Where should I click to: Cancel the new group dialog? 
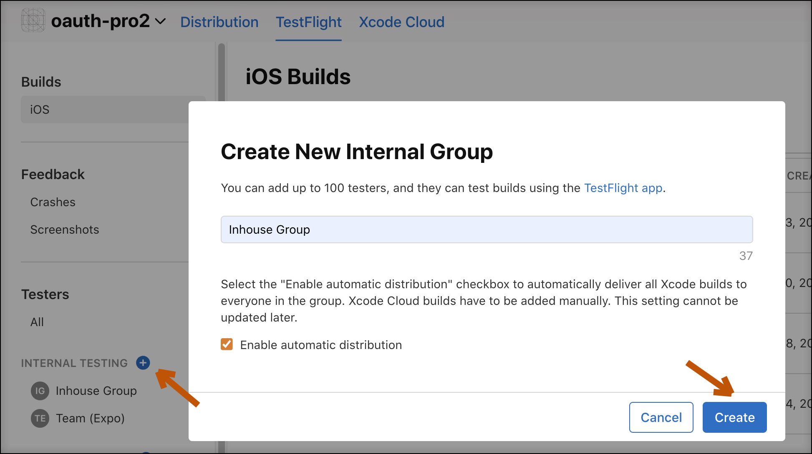pyautogui.click(x=661, y=417)
